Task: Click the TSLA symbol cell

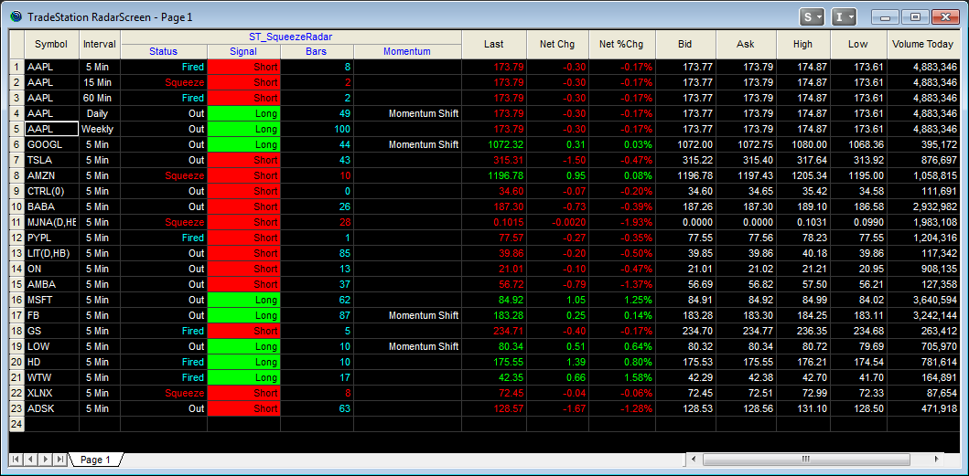Action: (52, 160)
